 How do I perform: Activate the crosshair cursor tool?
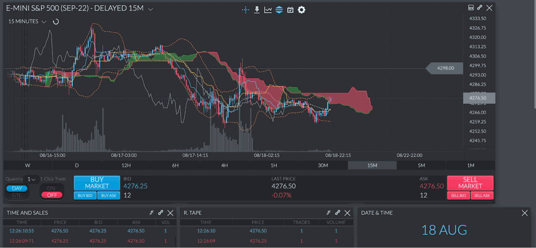pos(246,10)
